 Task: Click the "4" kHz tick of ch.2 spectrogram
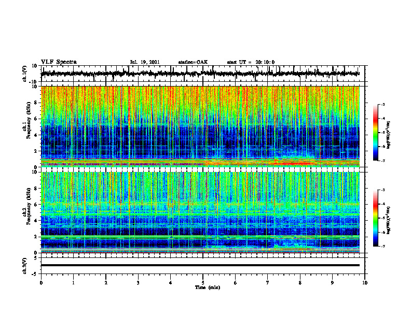tap(36, 221)
